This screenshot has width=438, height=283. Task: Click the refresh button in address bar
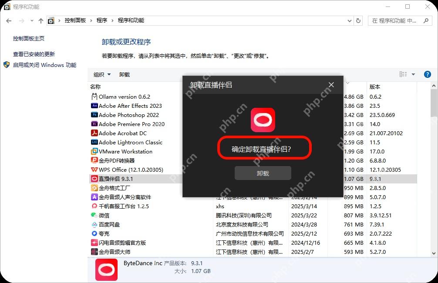coord(358,20)
